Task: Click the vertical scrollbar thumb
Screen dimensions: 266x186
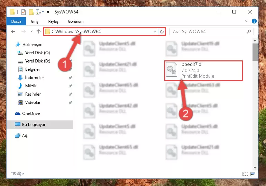Action: click(x=255, y=52)
